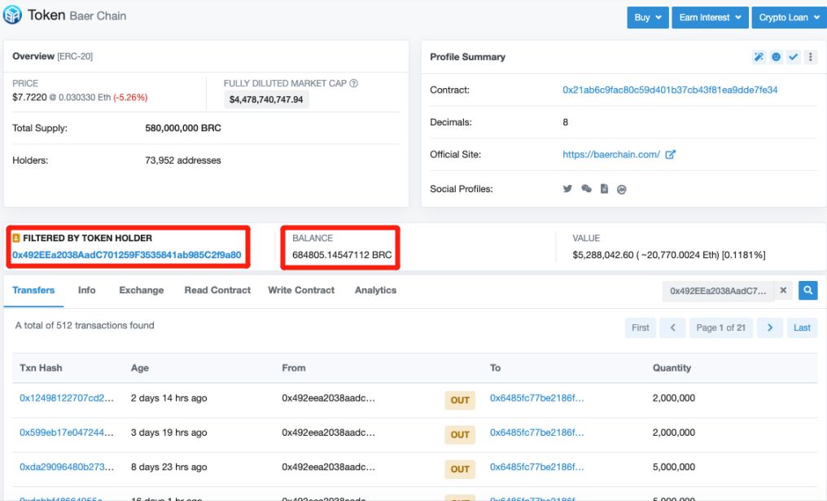Click the 5,000,000 quantity in 8 days row
This screenshot has height=501, width=827.
click(673, 468)
